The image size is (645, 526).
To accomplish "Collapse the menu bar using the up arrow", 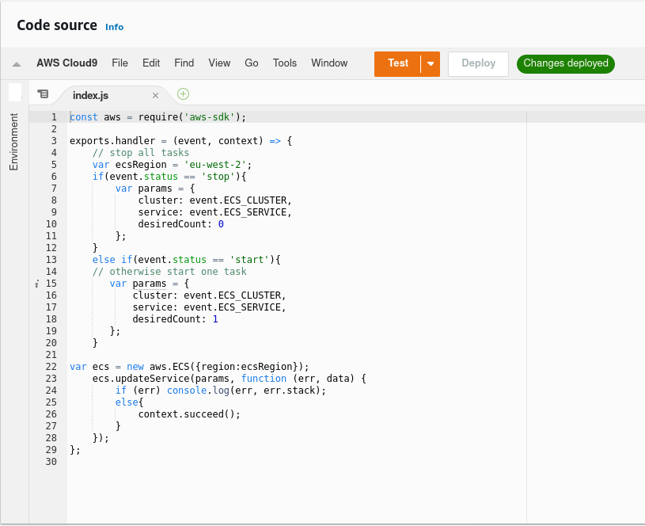I will coord(17,64).
